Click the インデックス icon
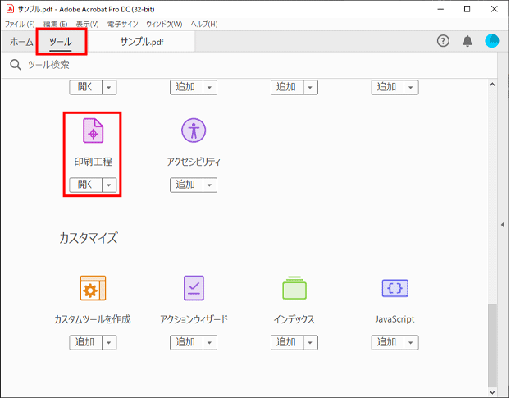 [x=294, y=288]
